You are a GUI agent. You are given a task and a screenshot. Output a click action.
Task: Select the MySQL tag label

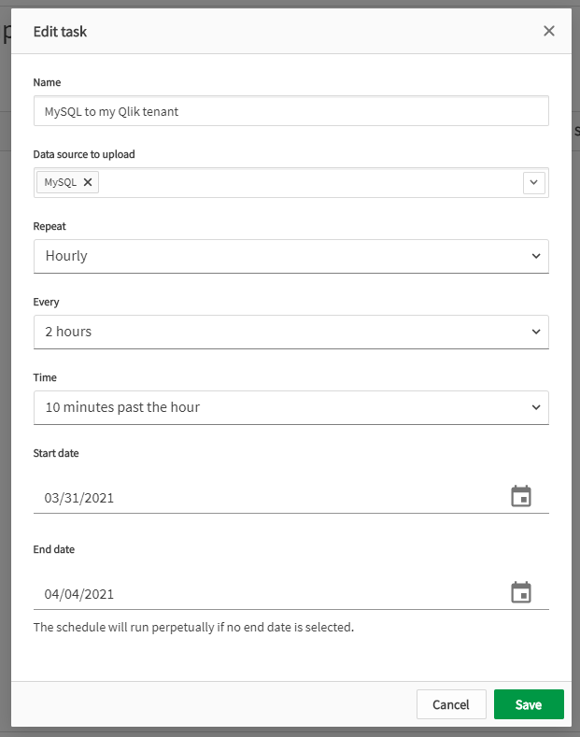[61, 182]
